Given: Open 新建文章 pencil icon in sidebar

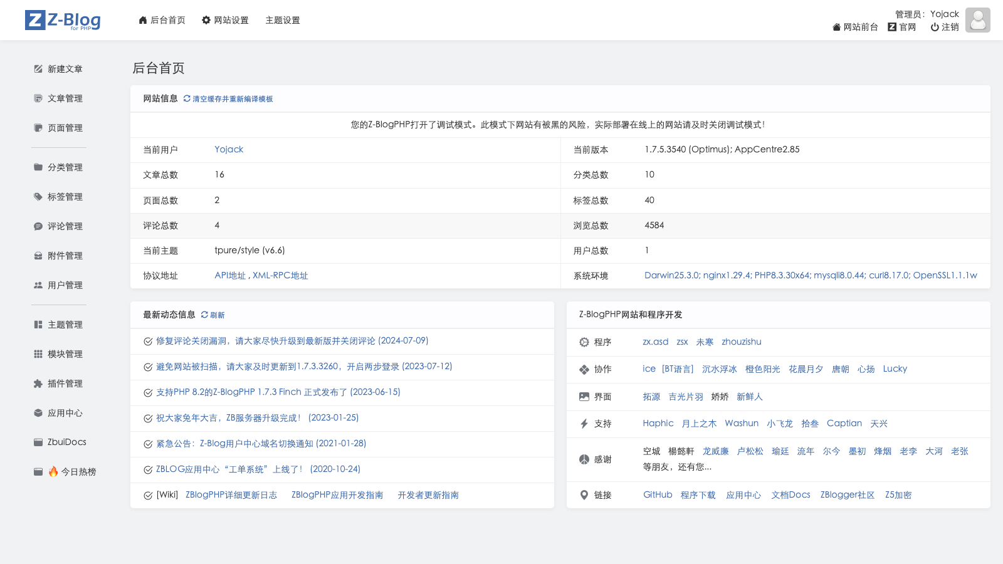Looking at the screenshot, I should pos(38,69).
